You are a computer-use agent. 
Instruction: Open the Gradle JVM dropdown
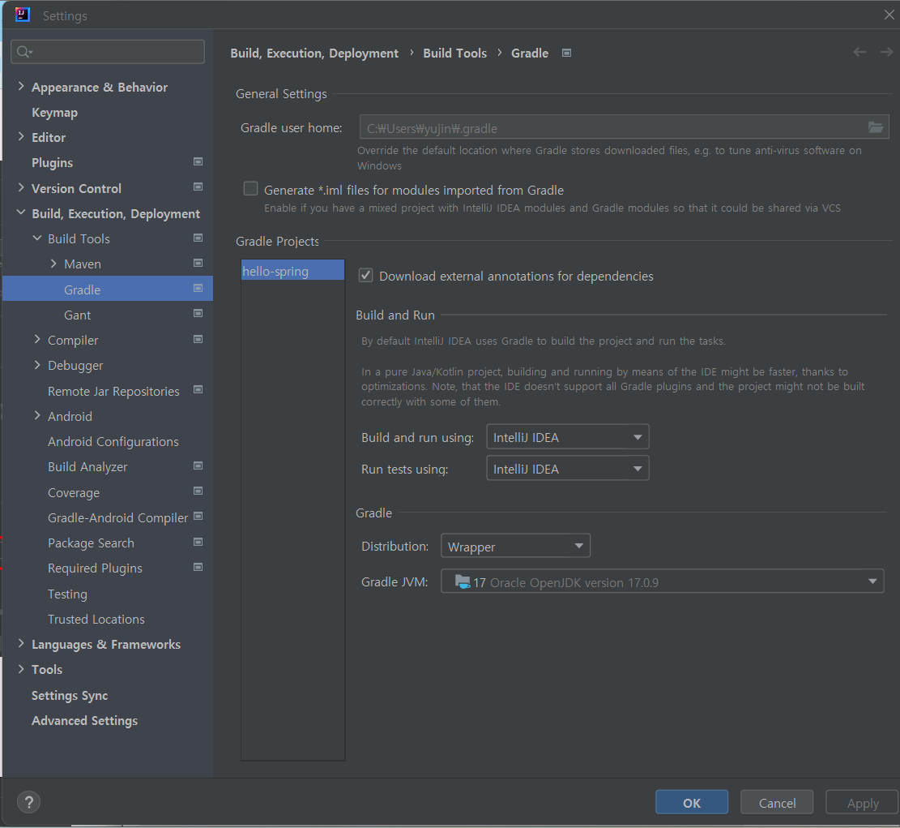coord(662,581)
